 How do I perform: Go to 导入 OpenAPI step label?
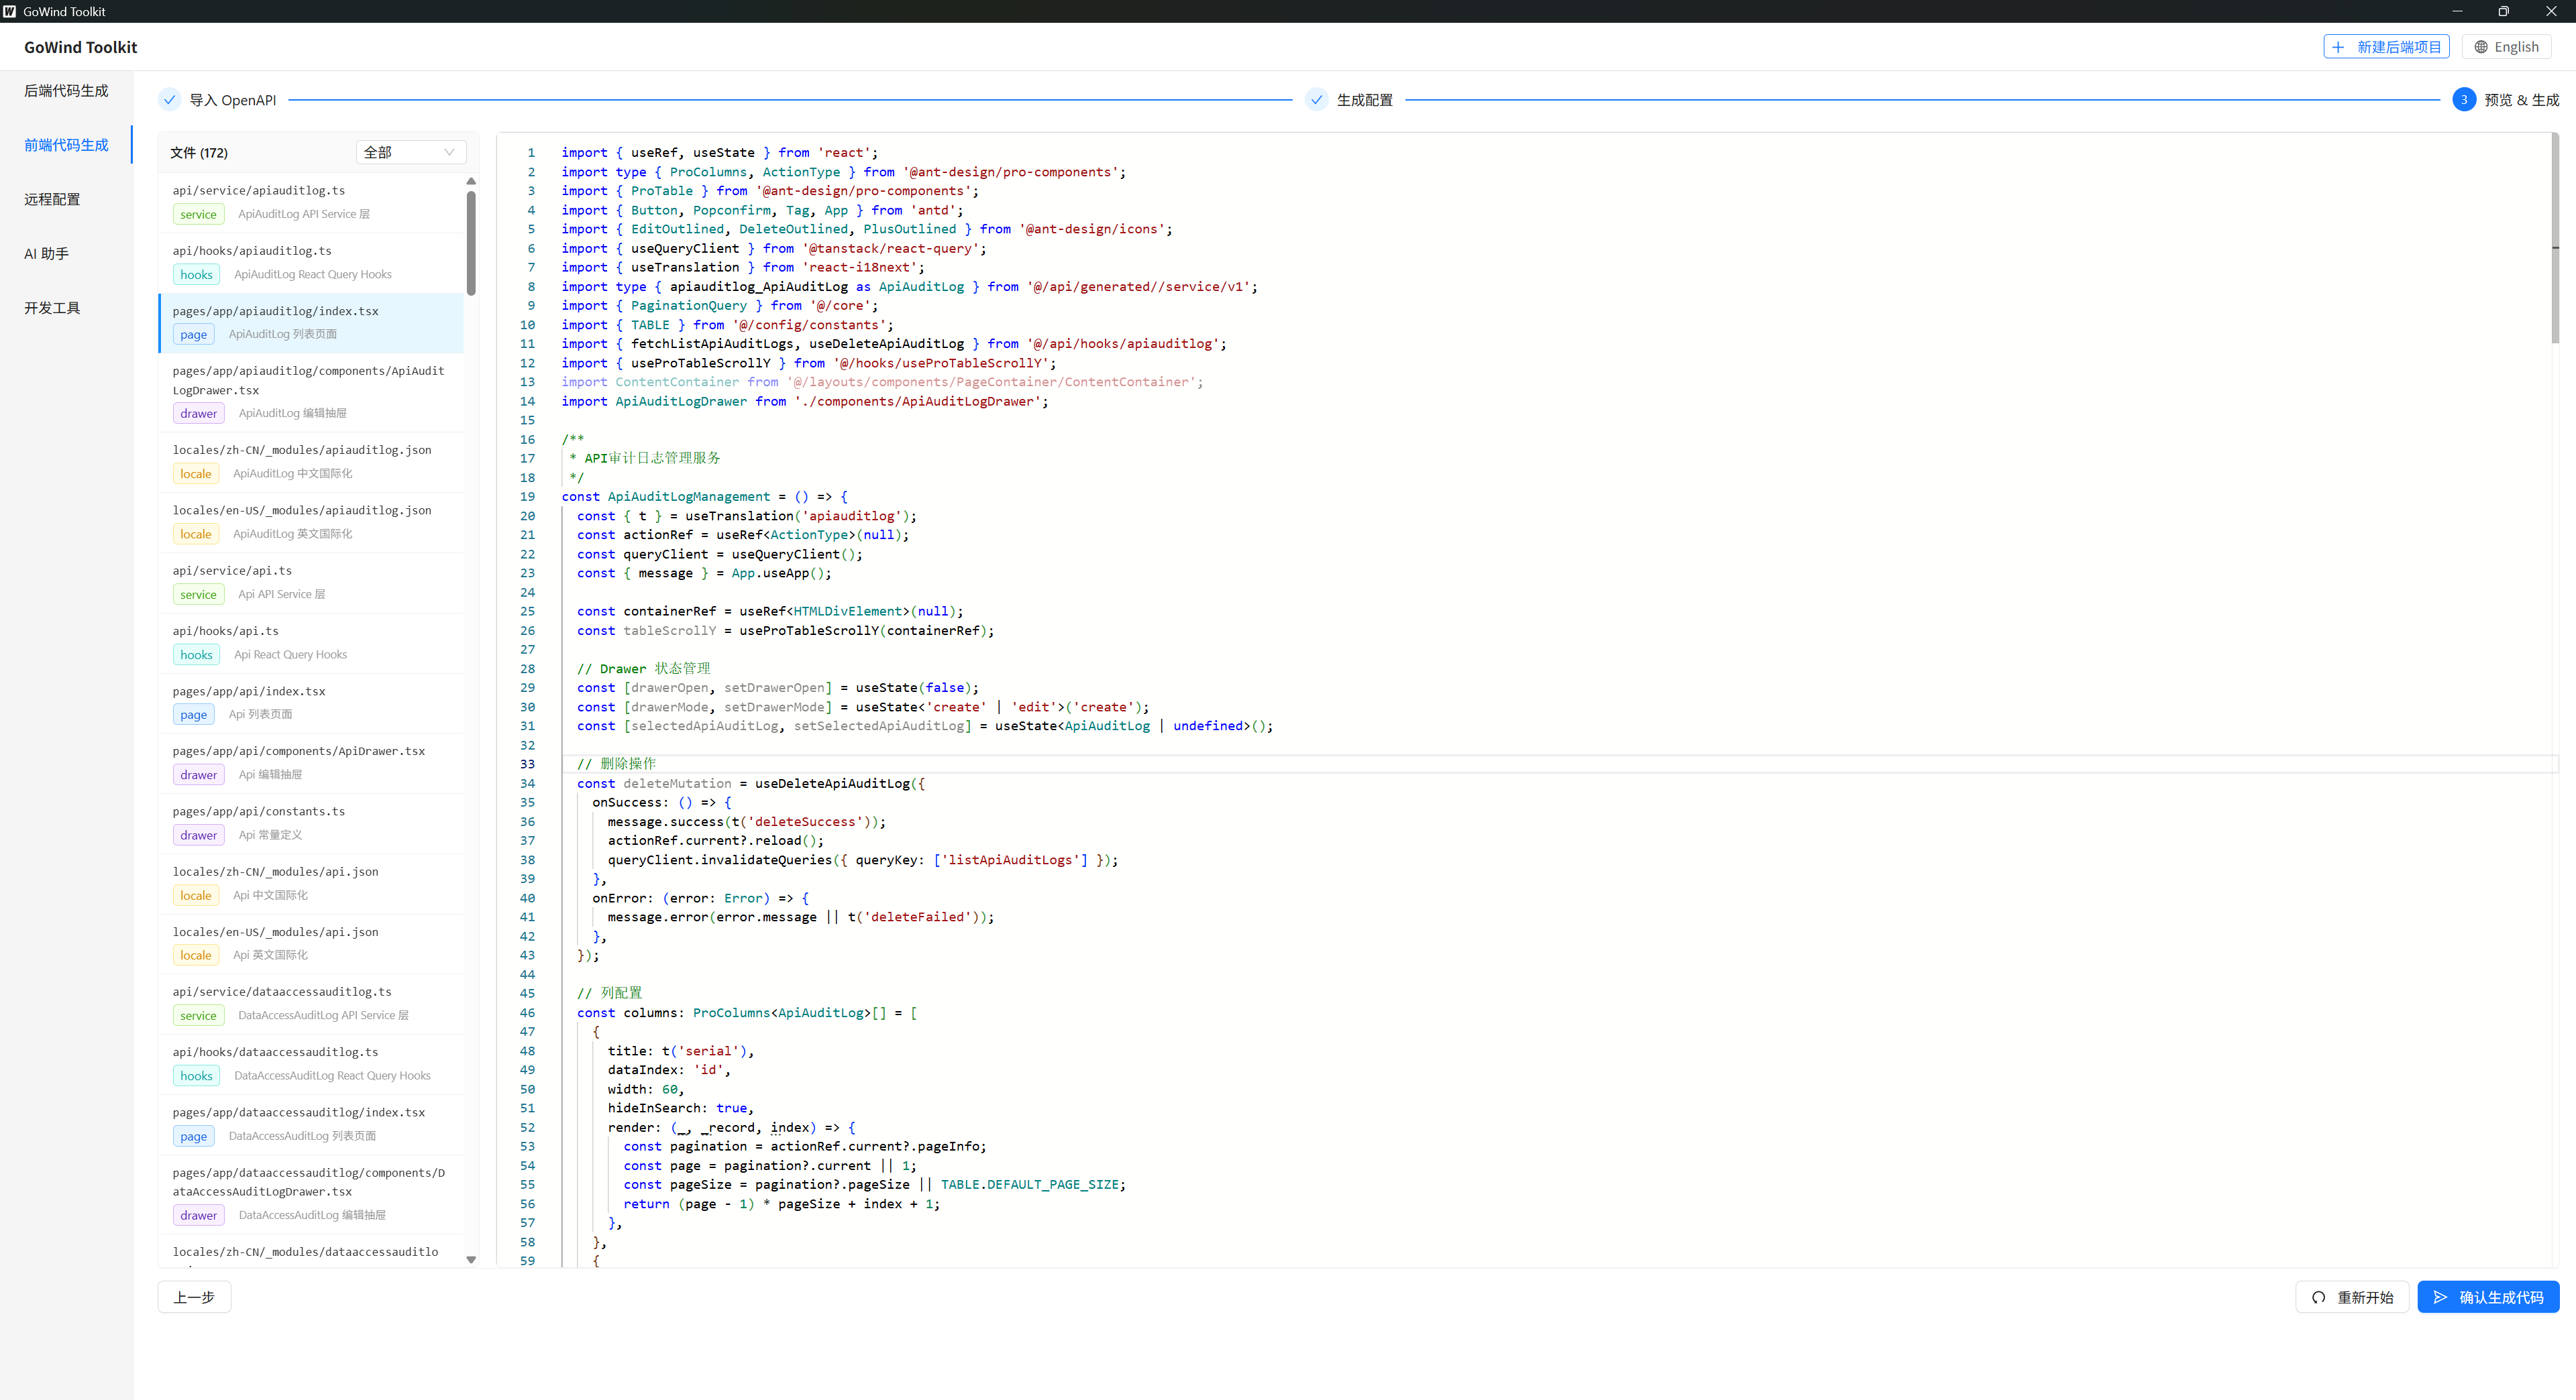pyautogui.click(x=232, y=100)
